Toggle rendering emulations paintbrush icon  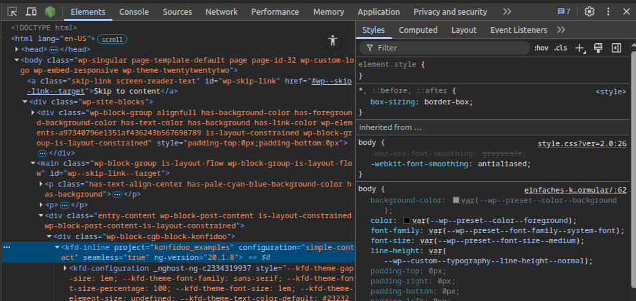tap(598, 48)
